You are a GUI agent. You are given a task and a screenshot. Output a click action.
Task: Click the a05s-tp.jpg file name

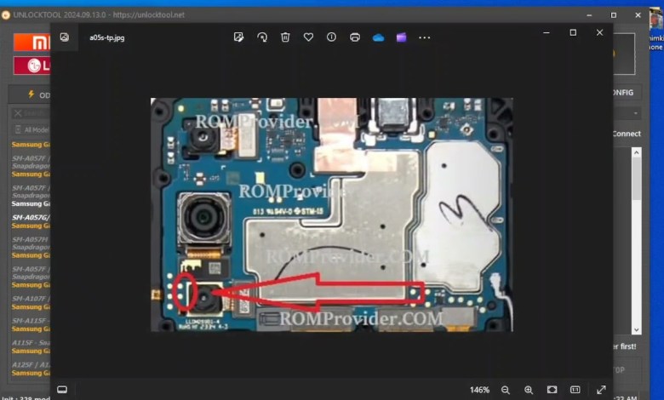coord(107,37)
